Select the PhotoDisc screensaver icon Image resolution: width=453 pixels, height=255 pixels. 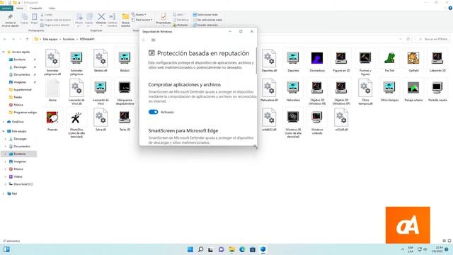point(76,118)
